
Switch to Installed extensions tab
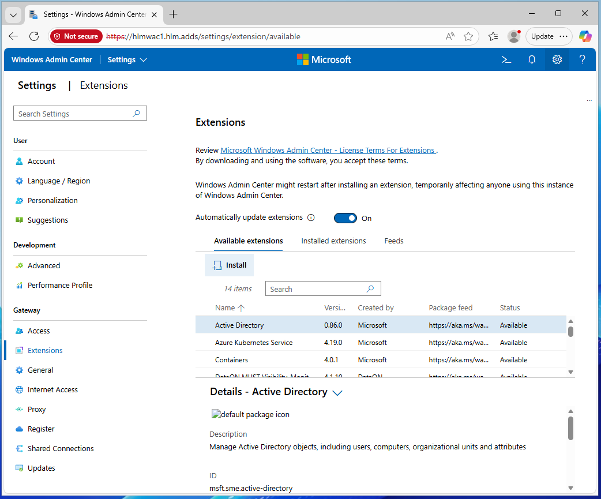tap(333, 241)
